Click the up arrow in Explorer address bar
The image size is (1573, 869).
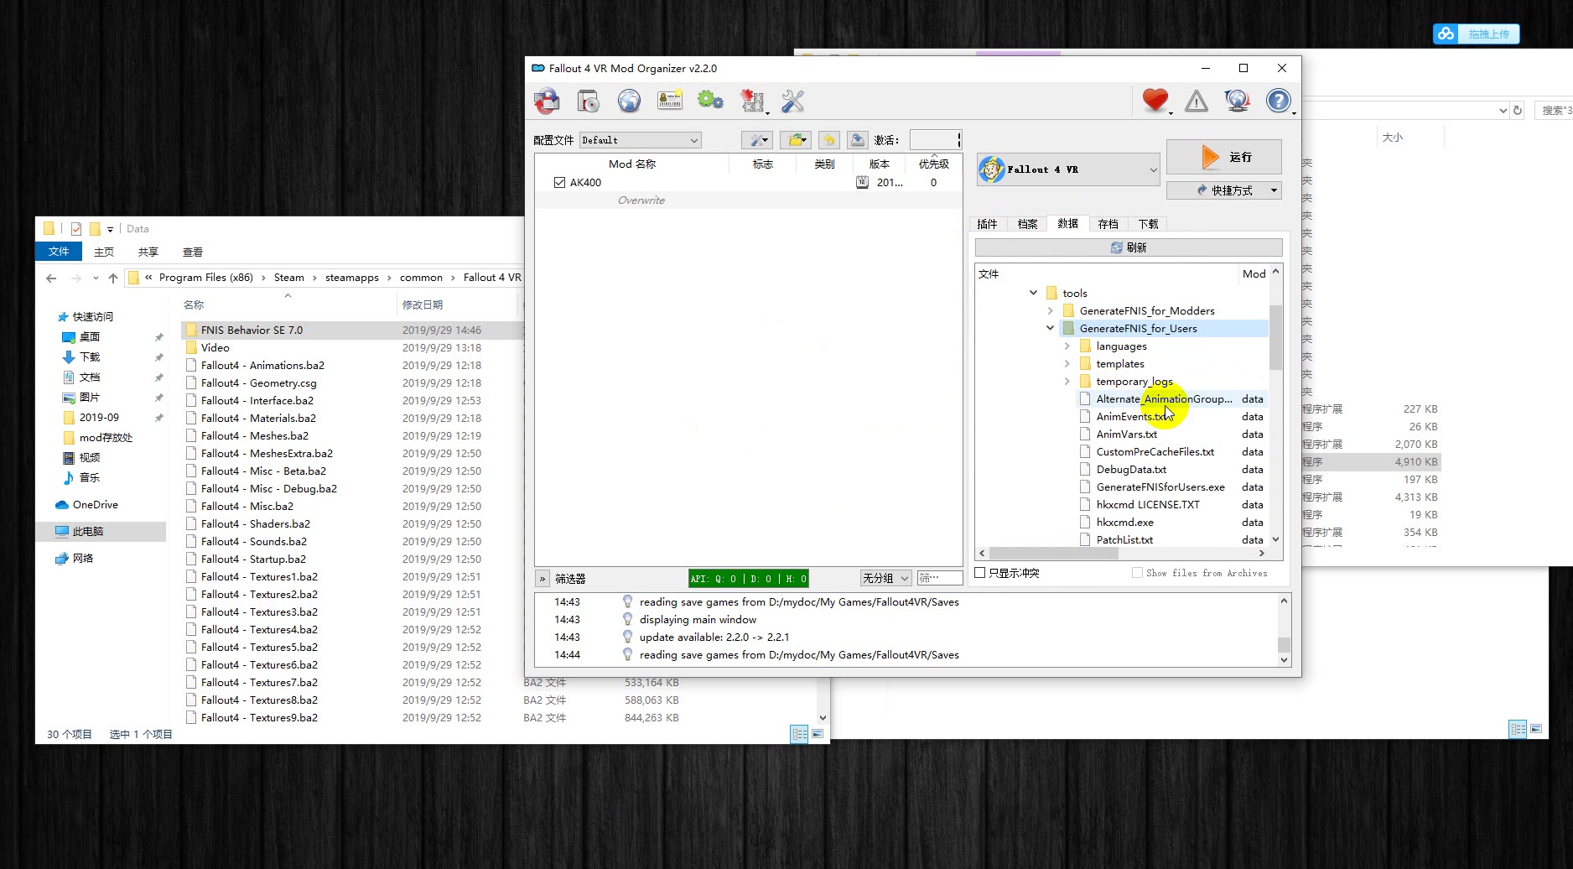coord(113,278)
